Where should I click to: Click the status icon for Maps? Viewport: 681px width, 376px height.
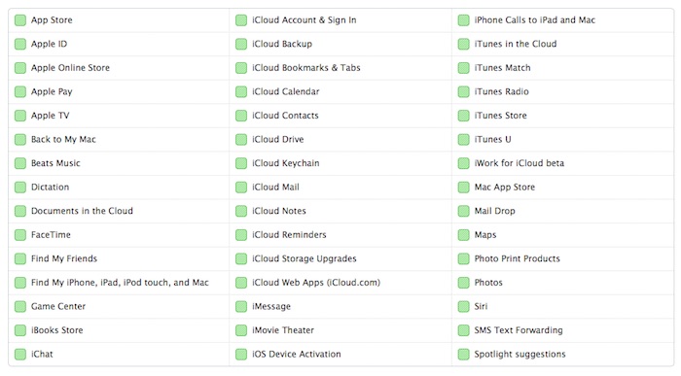(464, 235)
